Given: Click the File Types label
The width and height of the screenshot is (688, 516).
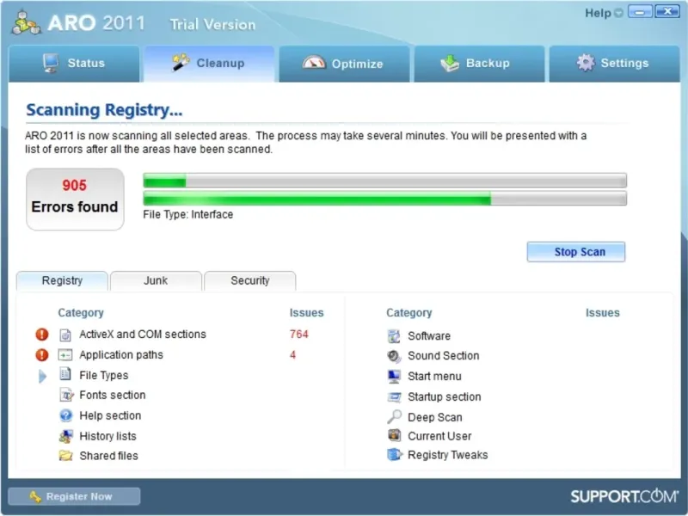Looking at the screenshot, I should (x=104, y=376).
